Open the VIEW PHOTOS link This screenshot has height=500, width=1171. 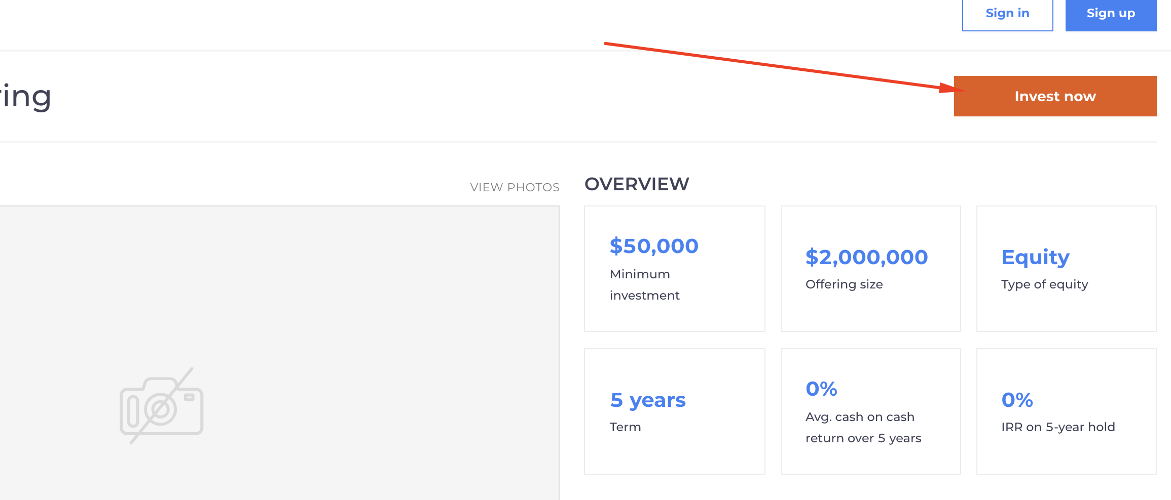[x=515, y=187]
